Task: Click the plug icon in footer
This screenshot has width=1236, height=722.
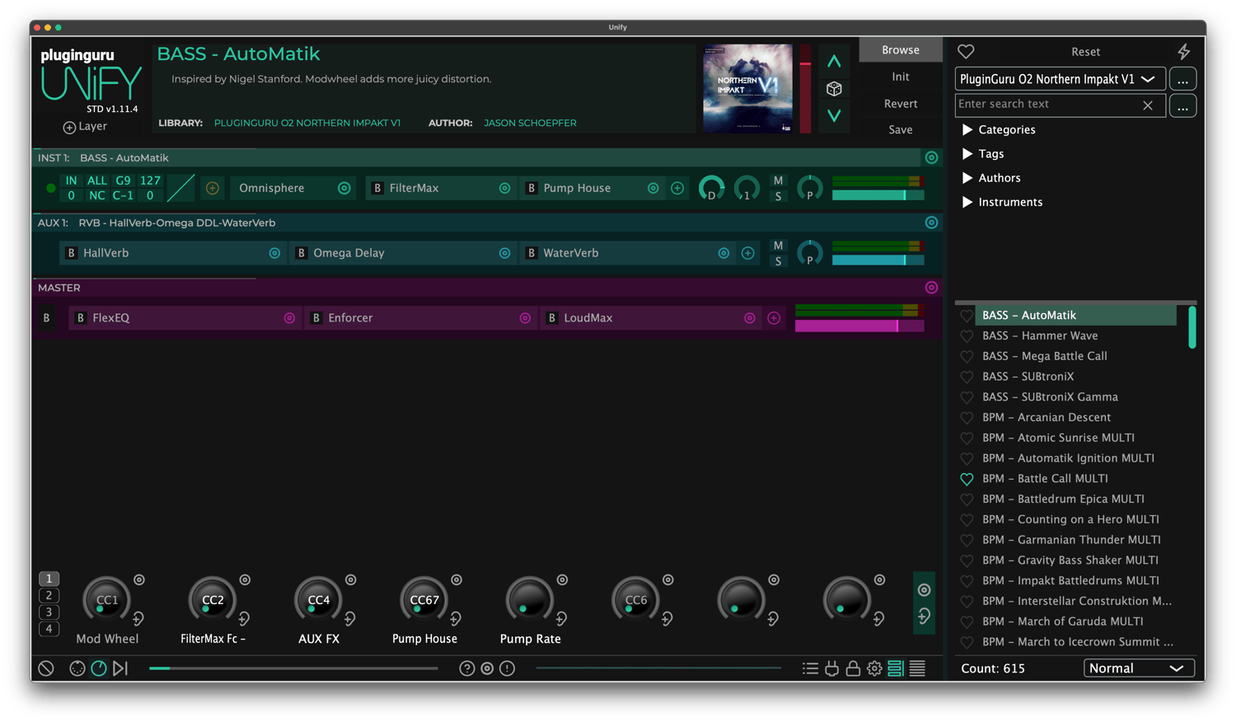Action: (x=831, y=668)
